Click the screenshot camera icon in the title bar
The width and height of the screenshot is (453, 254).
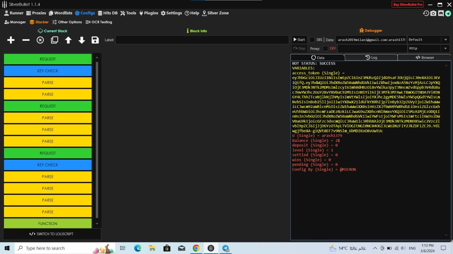(x=434, y=13)
